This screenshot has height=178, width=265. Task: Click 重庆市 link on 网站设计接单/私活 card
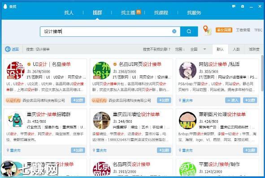pos(187,100)
